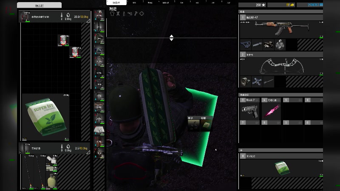Screen dimensions: 340x191
Task: Select the crossed-tools filter icon under 附近
Action: pos(118,14)
